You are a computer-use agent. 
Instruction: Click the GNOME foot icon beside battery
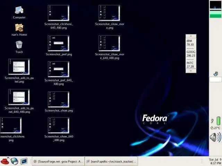tap(212, 121)
